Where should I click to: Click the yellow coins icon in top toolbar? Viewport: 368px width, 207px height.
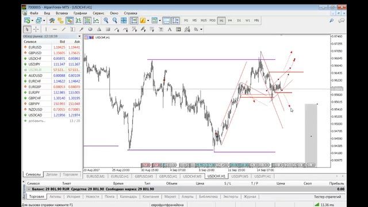pos(60,21)
